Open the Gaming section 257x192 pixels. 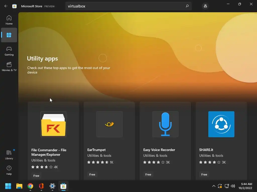click(x=9, y=51)
